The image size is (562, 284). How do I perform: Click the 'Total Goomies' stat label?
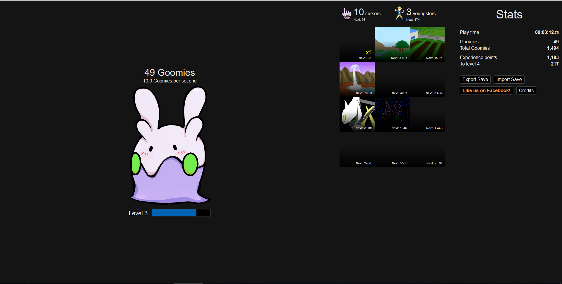[x=474, y=48]
